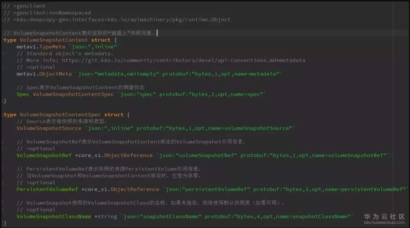Image resolution: width=410 pixels, height=228 pixels.
Task: Click the 'json:"metadata,omitempty"' struct tag
Action: pyautogui.click(x=118, y=74)
